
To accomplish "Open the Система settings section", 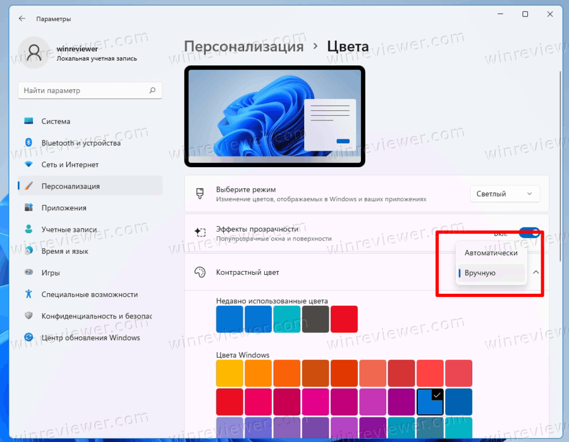I will (x=90, y=121).
